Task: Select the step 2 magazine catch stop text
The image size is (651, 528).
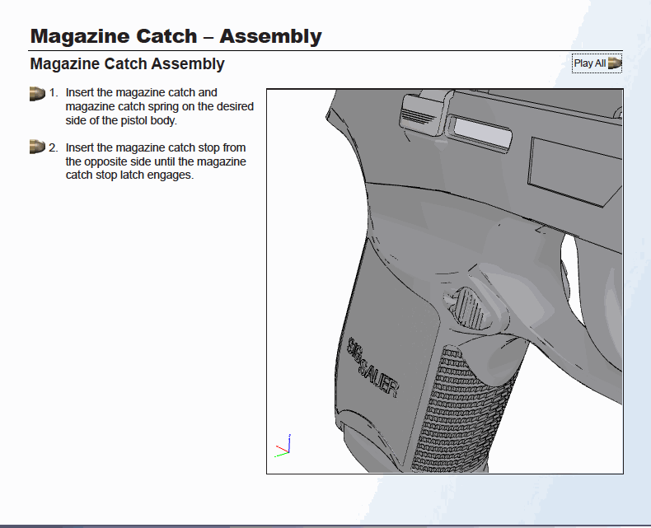Action: point(155,161)
